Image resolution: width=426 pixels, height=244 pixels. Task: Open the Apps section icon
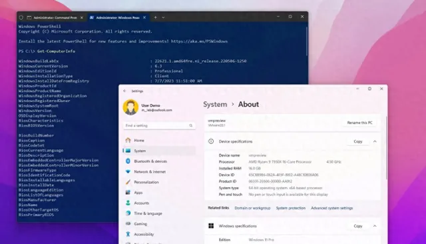128,193
